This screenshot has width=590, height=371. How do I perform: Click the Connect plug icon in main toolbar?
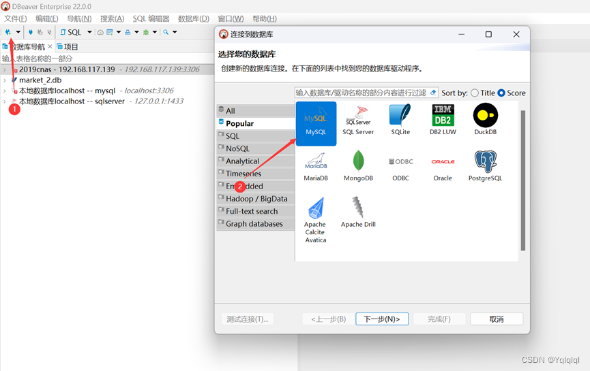(31, 32)
